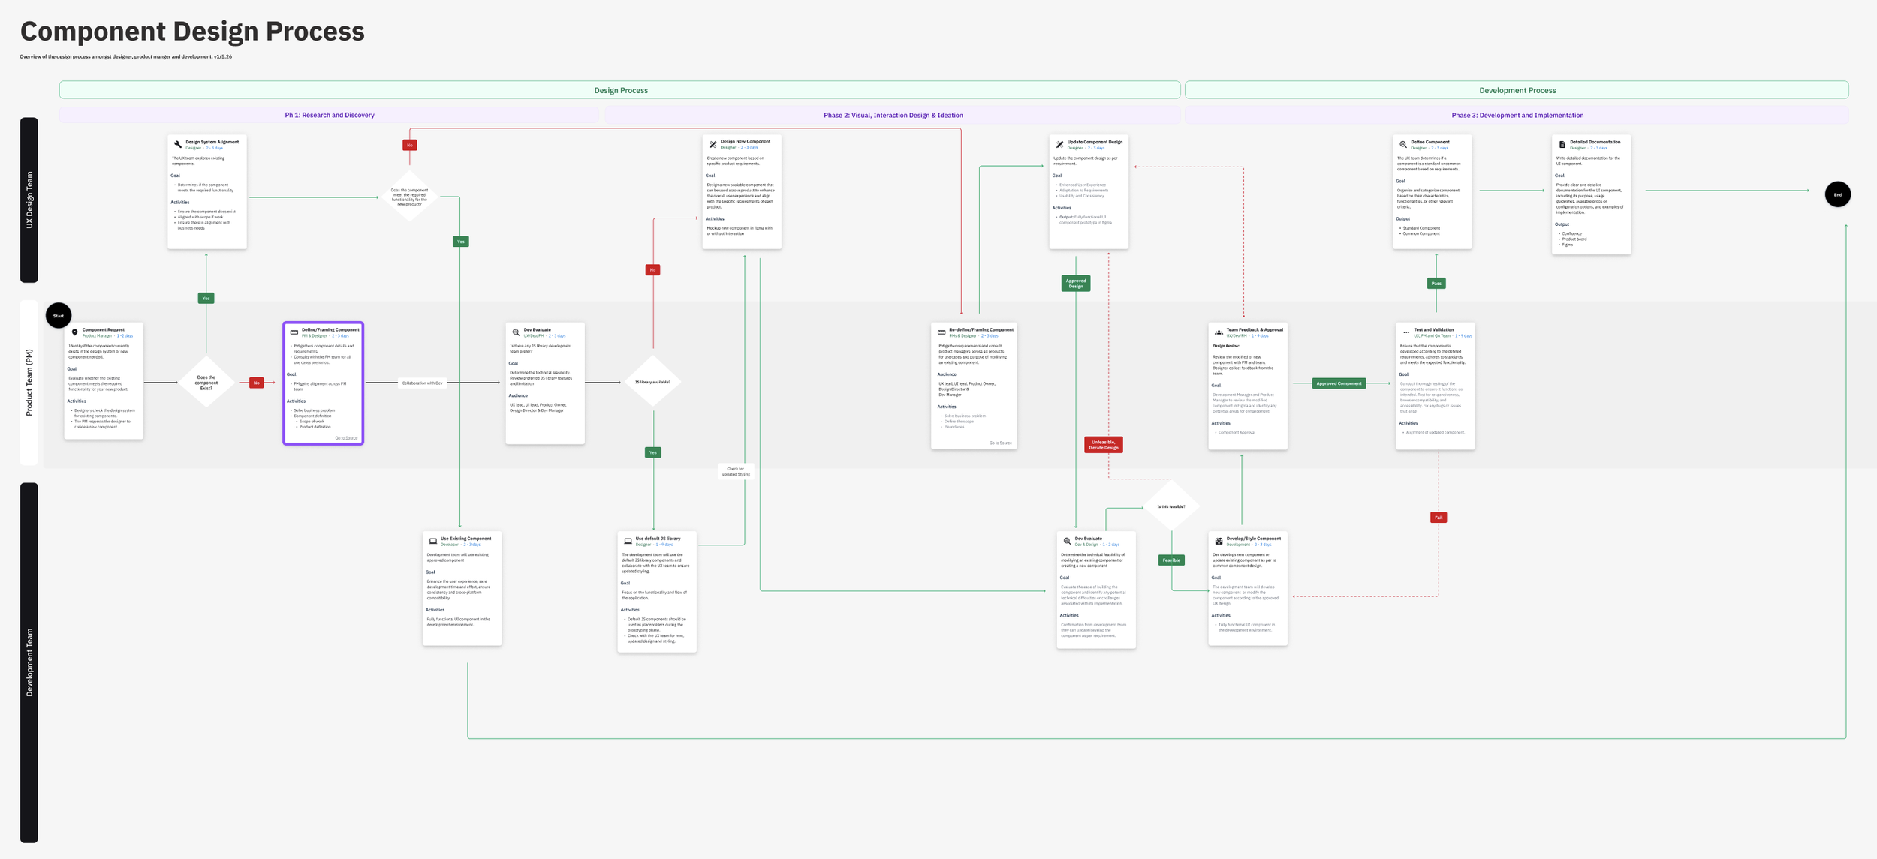This screenshot has height=859, width=1877.
Task: Click pencil-ruler icon on Update Component Design card
Action: click(x=1059, y=144)
